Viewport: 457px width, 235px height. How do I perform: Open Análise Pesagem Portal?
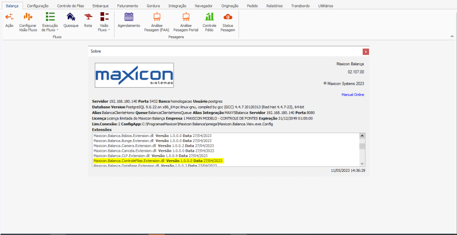[x=186, y=22]
